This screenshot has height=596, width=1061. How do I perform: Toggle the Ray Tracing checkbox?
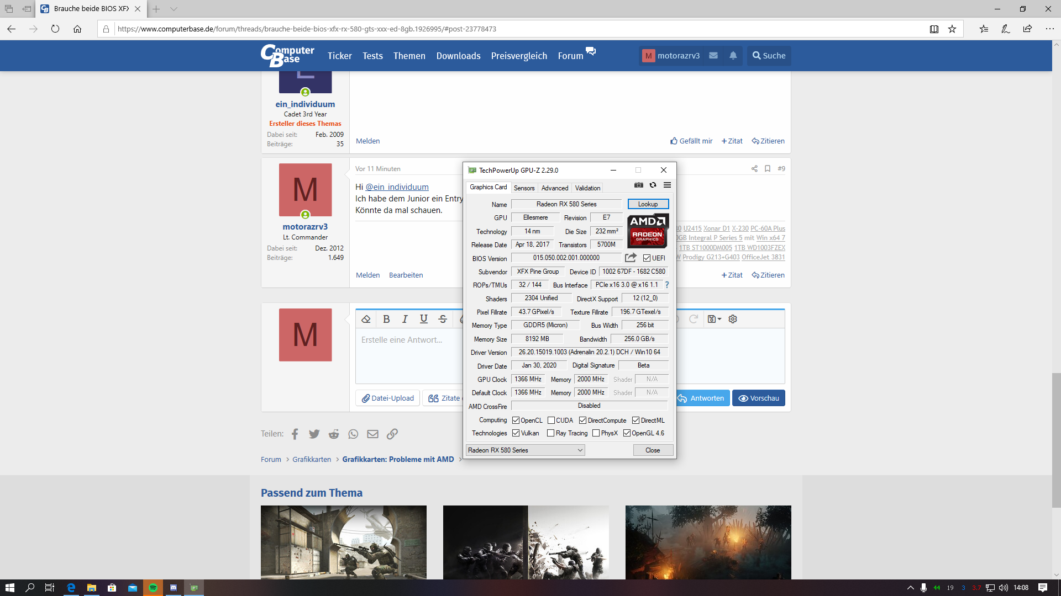point(550,433)
